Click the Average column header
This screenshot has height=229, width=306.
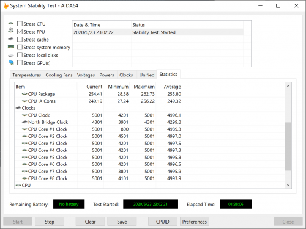pyautogui.click(x=169, y=87)
